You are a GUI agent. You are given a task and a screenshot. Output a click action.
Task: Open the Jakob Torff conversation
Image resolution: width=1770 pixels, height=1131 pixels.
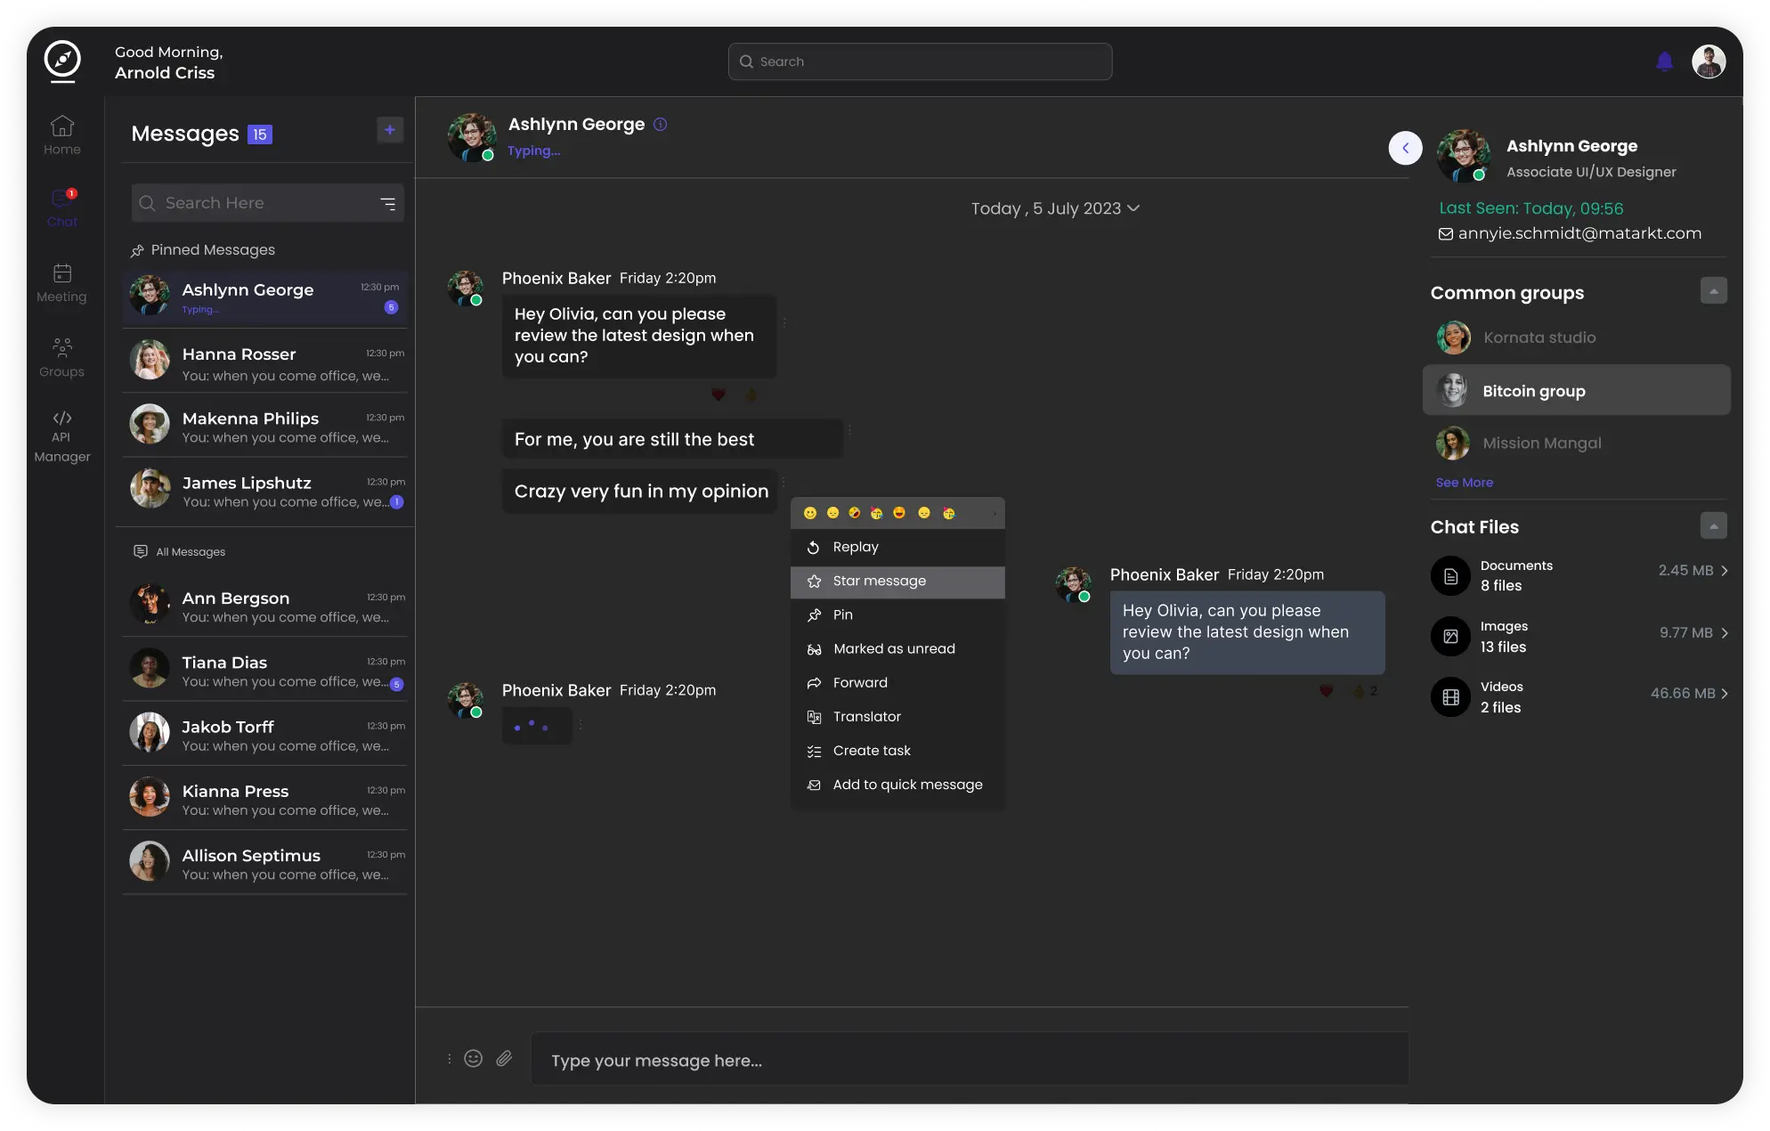265,735
